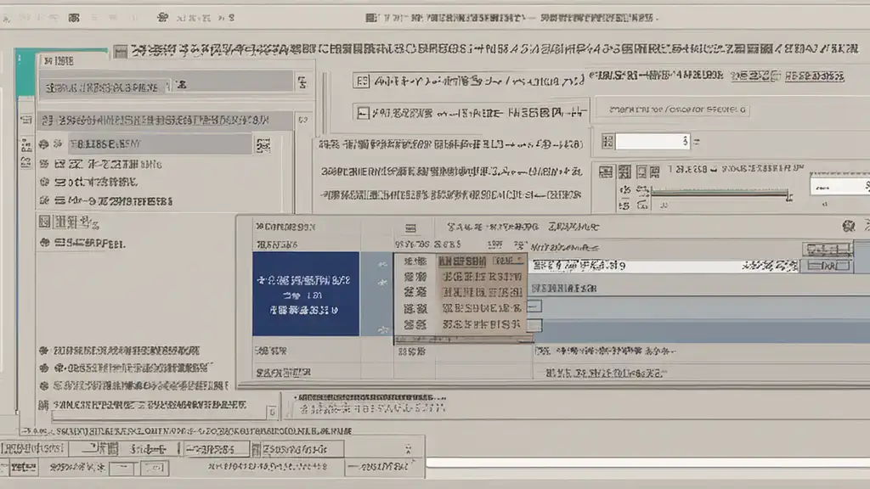870x489 pixels.
Task: Click the upper of two stacked buttons at the dialog's right edge
Action: (x=827, y=249)
